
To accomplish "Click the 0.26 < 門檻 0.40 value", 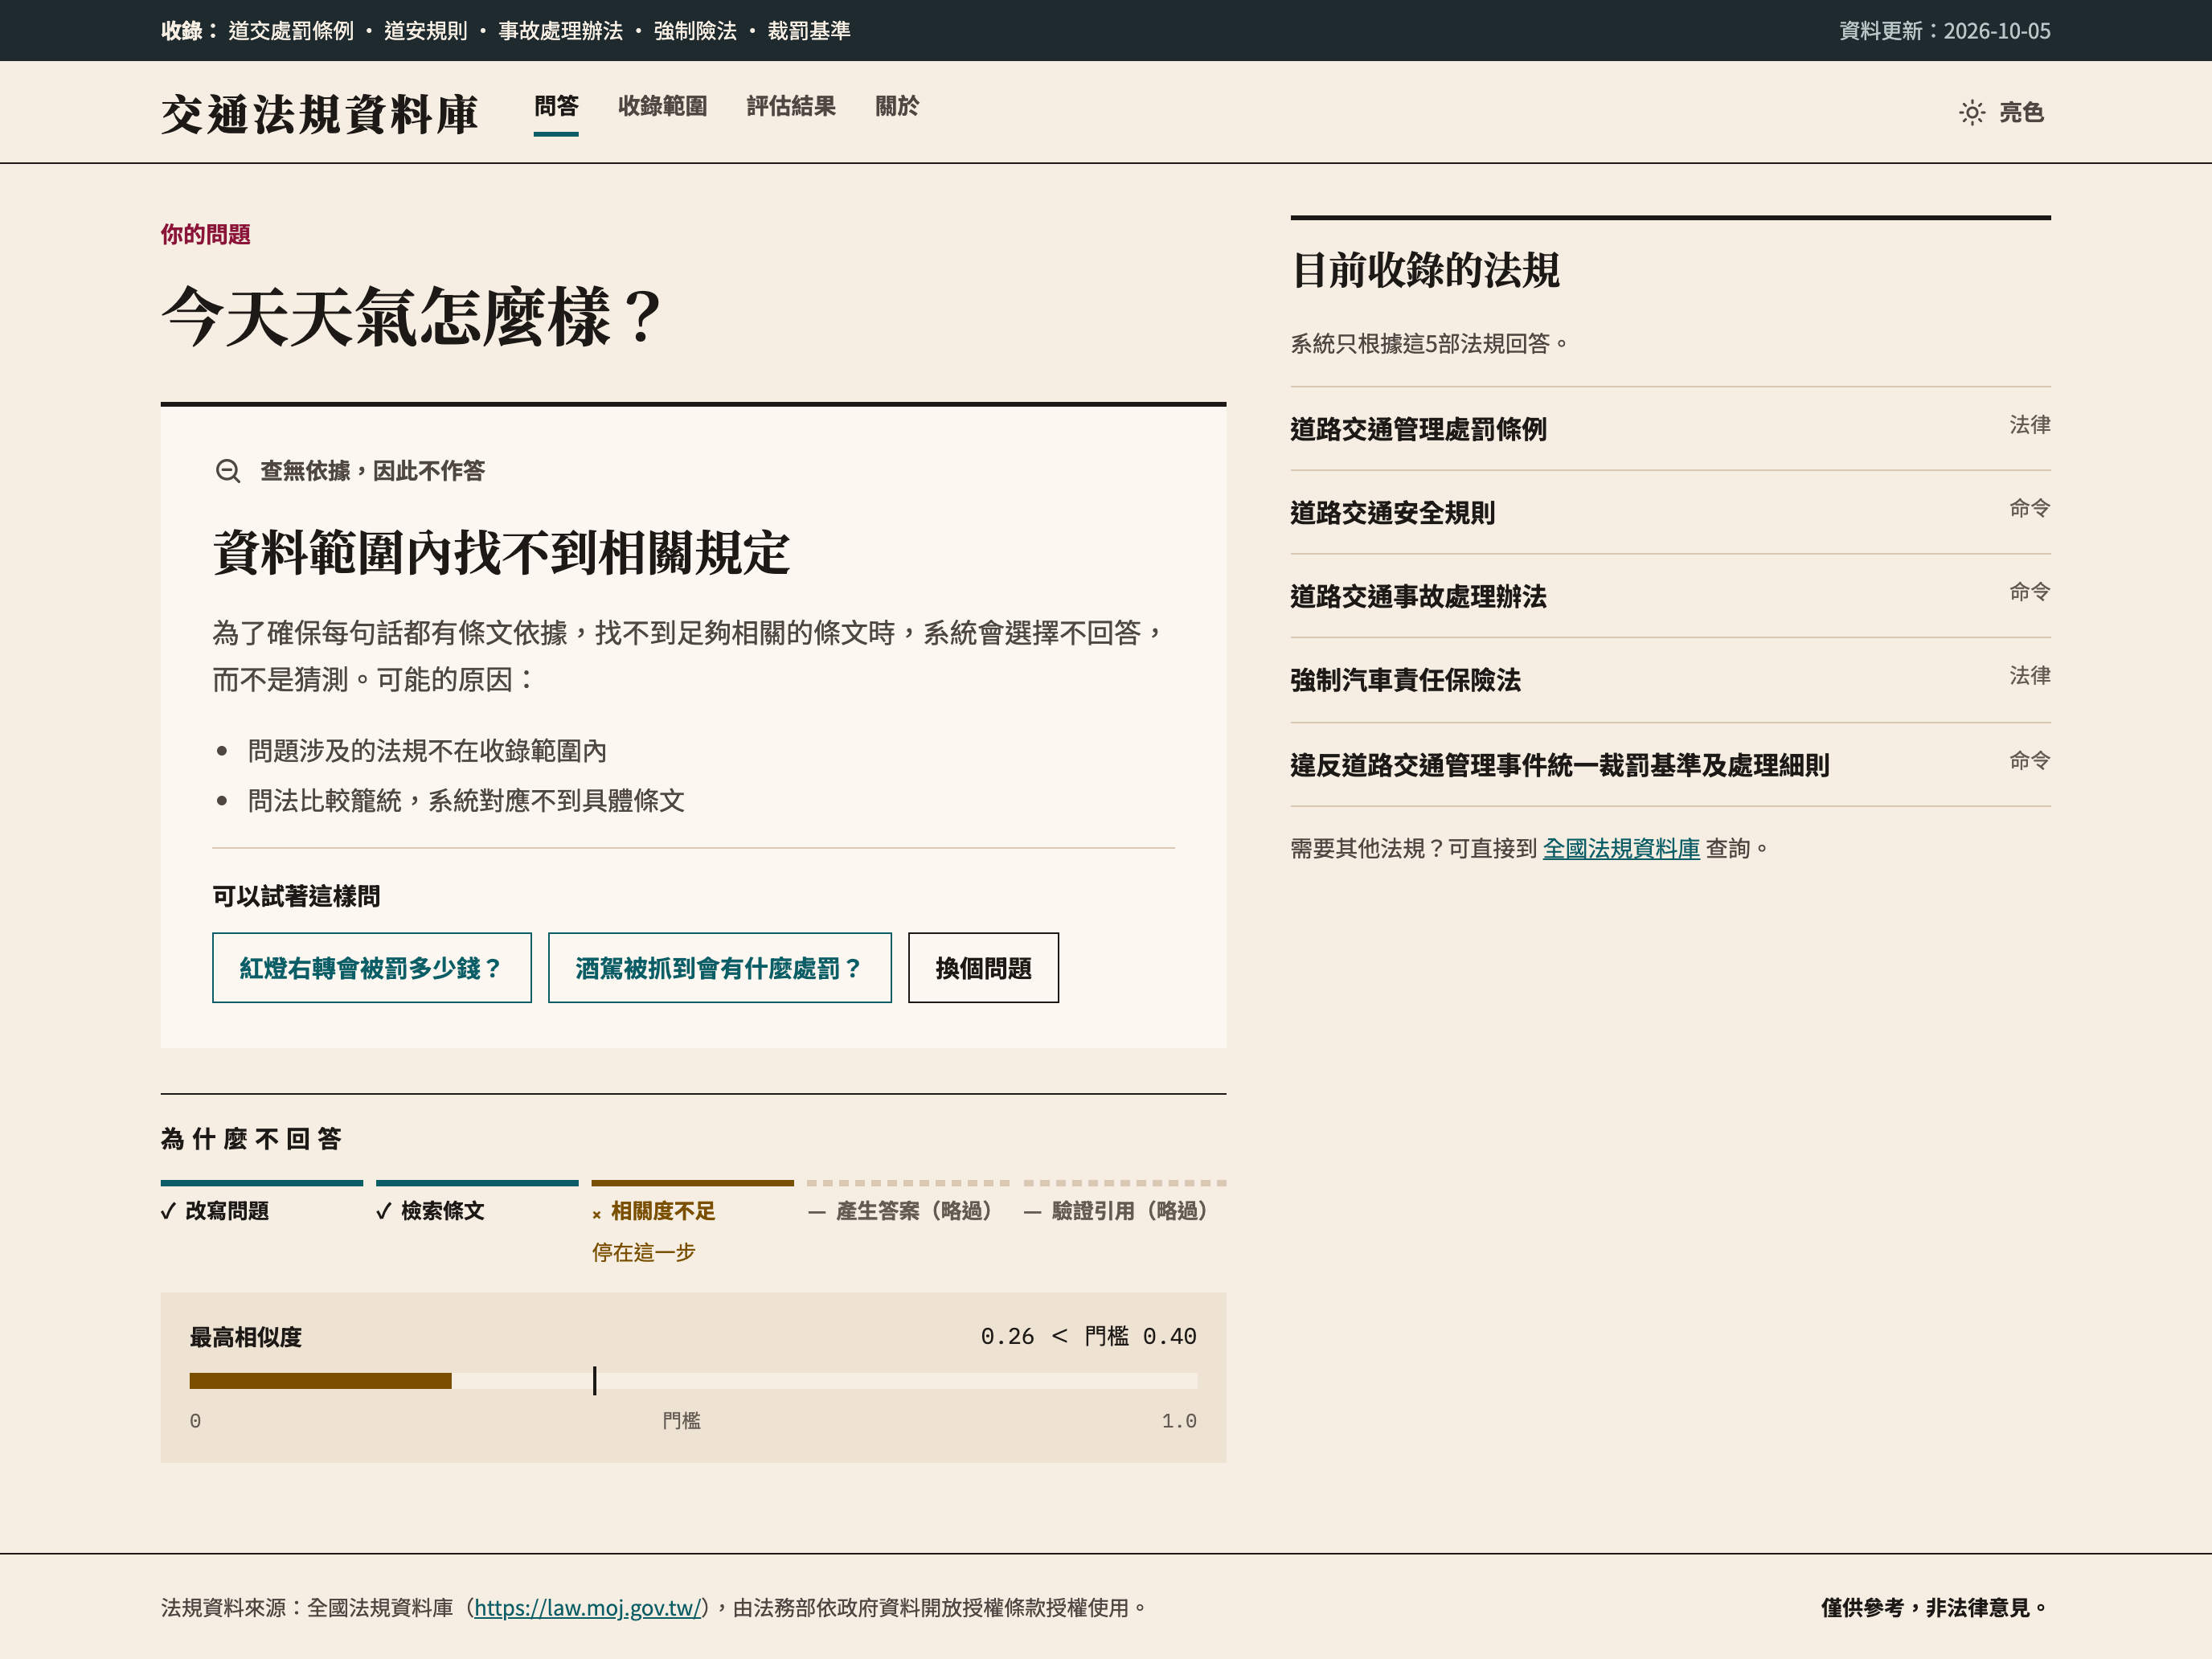I will pos(1088,1336).
